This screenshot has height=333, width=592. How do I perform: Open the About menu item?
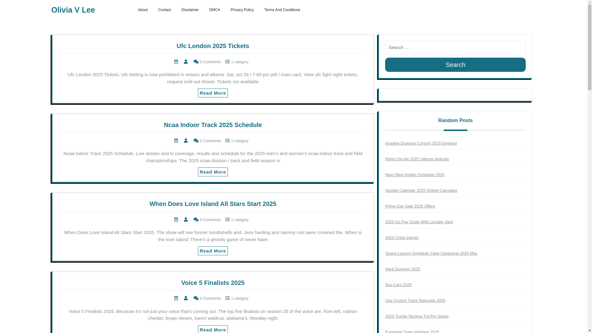(x=143, y=10)
